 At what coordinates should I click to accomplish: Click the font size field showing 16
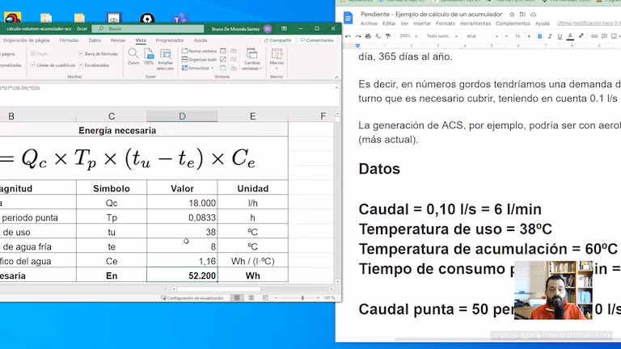tap(517, 36)
